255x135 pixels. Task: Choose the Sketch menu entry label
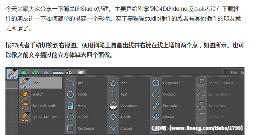click(x=38, y=94)
